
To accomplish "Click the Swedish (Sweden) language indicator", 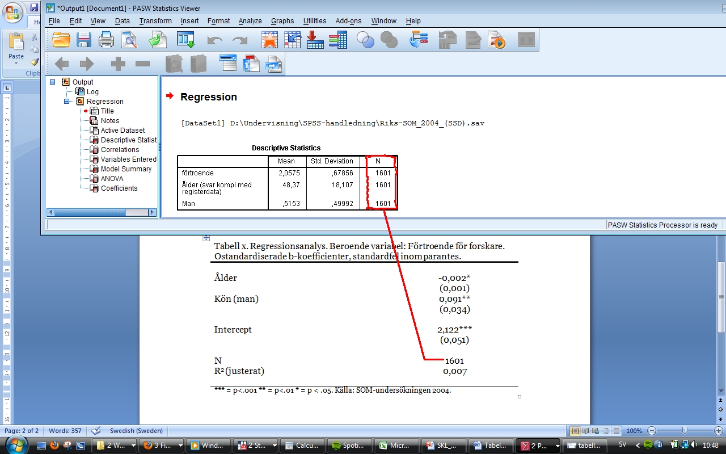I will [x=136, y=431].
